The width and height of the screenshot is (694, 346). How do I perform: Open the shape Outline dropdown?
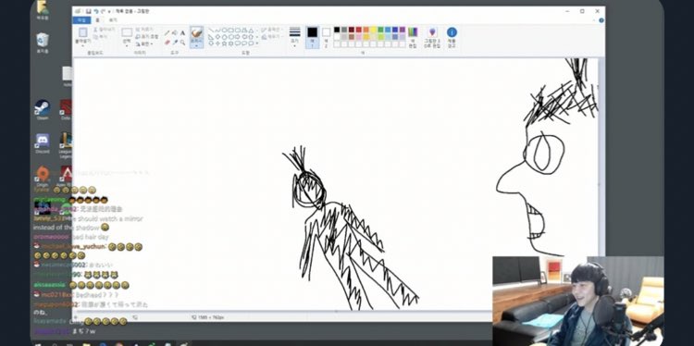(x=271, y=30)
